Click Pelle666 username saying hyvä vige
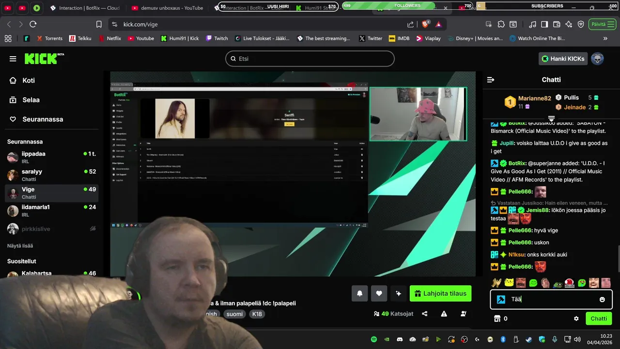The width and height of the screenshot is (620, 349). (520, 230)
